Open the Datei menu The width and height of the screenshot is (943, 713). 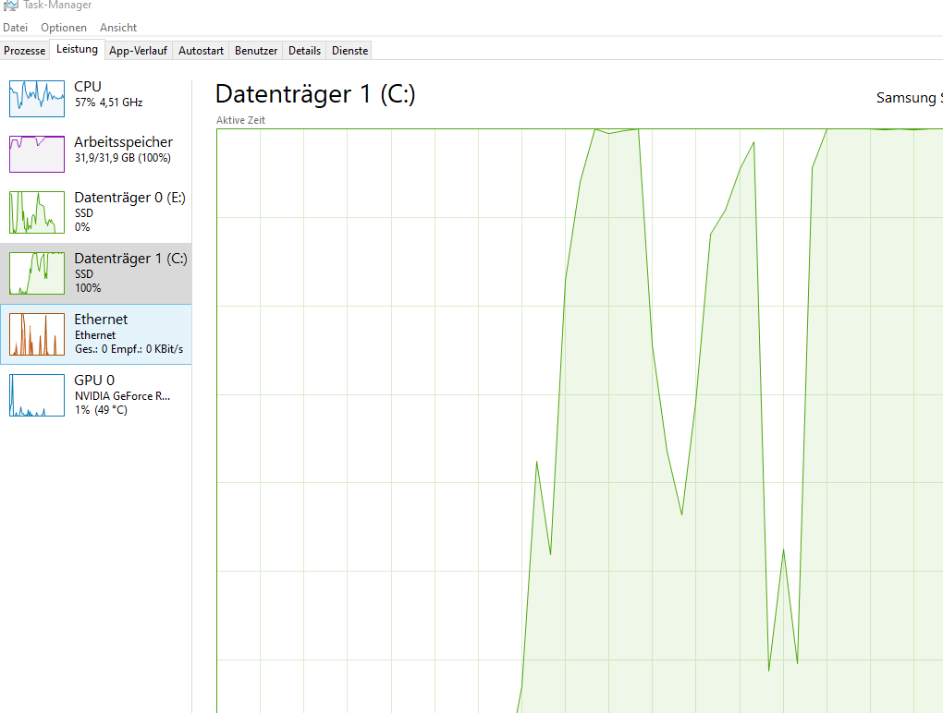[15, 28]
